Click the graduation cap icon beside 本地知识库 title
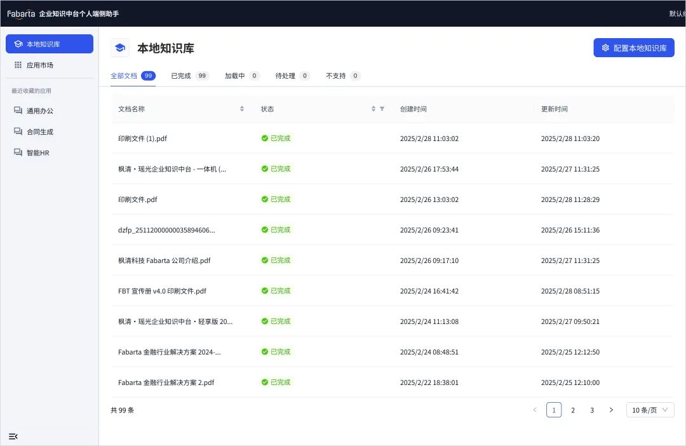 click(120, 48)
